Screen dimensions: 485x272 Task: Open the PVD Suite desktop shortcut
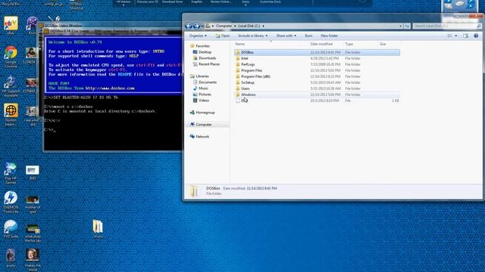[11, 229]
